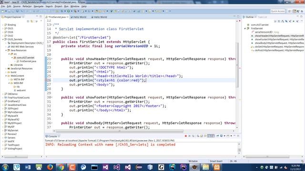The image size is (305, 171).
Task: Click the Java EE perspective button
Action: [x=295, y=11]
